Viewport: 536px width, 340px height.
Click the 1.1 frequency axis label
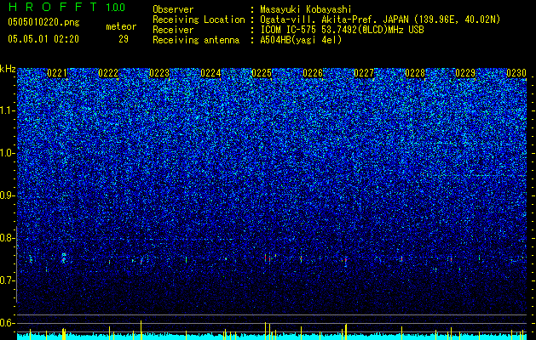(7, 110)
